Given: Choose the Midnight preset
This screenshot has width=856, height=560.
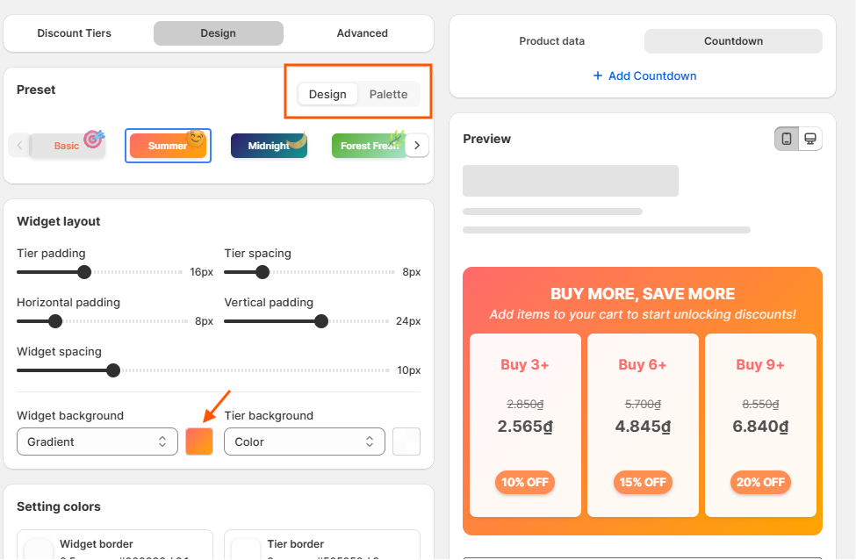Looking at the screenshot, I should 269,146.
